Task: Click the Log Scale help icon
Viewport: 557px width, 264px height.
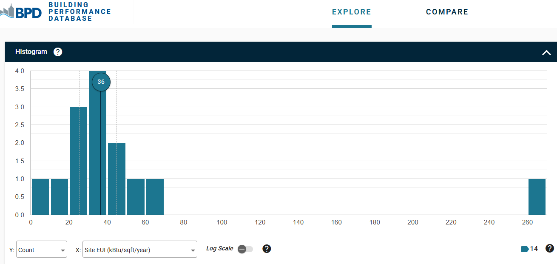Action: pos(267,249)
